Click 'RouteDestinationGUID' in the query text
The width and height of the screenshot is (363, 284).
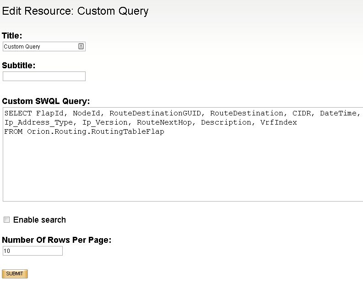[x=155, y=113]
